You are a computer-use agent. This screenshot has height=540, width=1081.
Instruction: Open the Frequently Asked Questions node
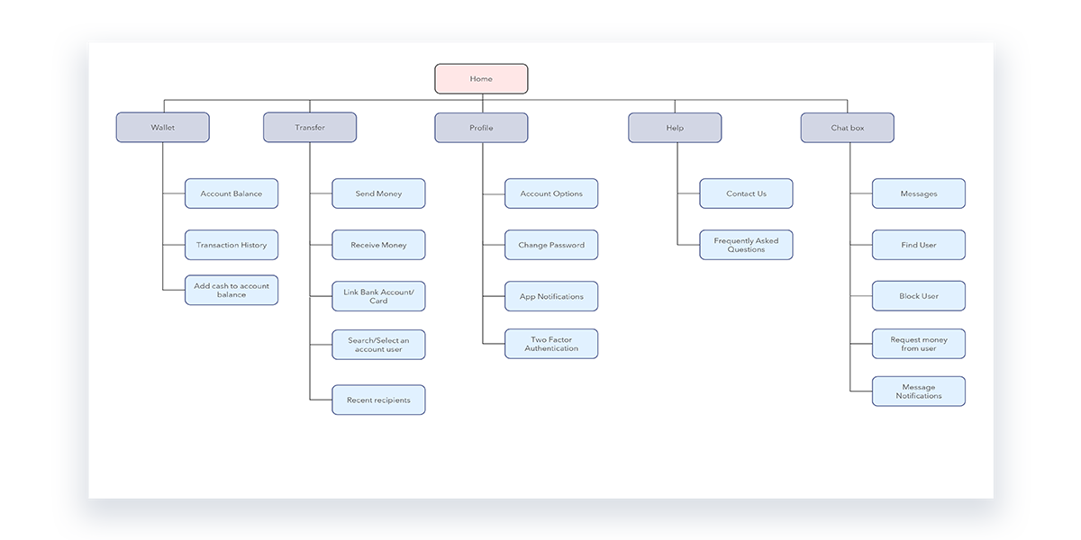pyautogui.click(x=746, y=244)
